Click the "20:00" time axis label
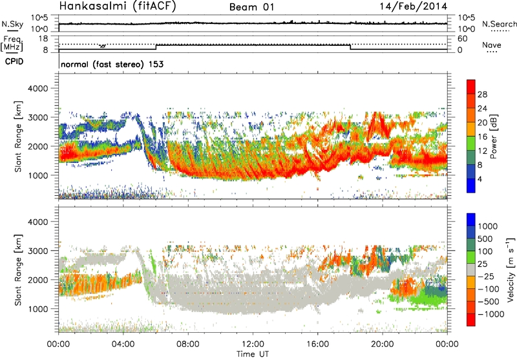This screenshot has height=358, width=517. (x=382, y=344)
